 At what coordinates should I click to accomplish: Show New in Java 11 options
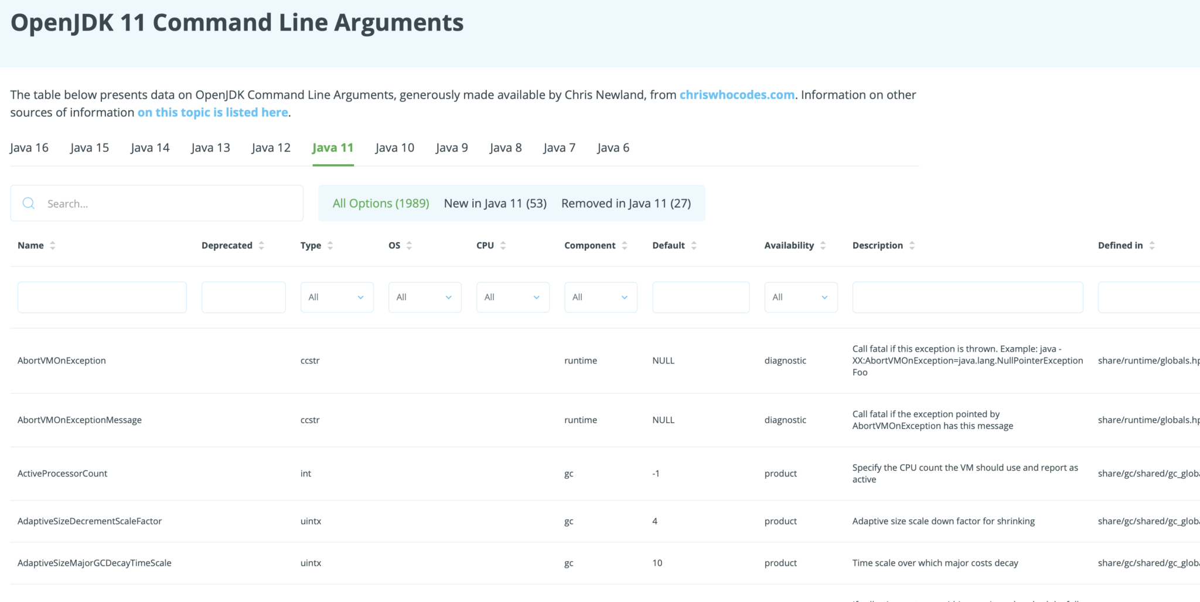[495, 203]
